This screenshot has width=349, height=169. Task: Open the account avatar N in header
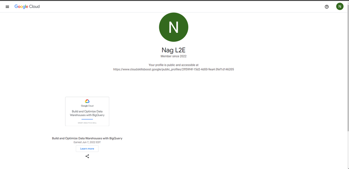tap(340, 6)
